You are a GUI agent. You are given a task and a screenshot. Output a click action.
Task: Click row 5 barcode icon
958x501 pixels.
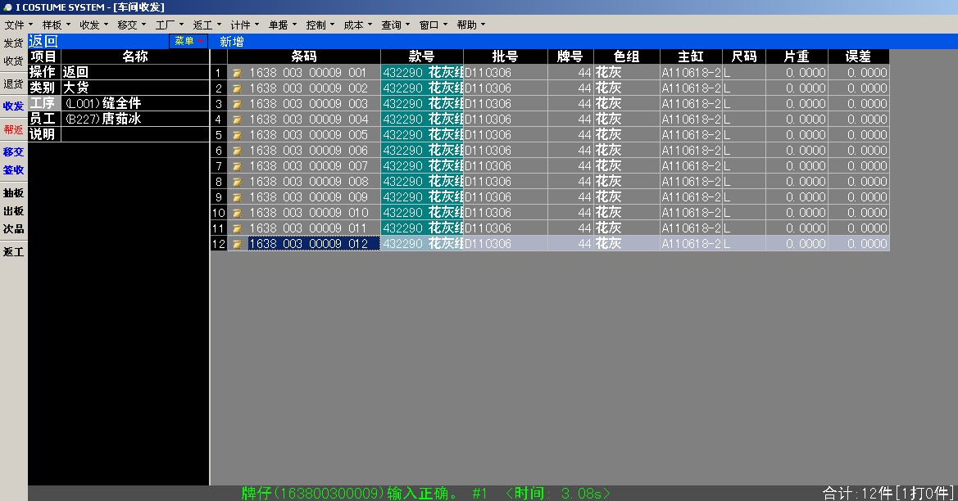(237, 135)
